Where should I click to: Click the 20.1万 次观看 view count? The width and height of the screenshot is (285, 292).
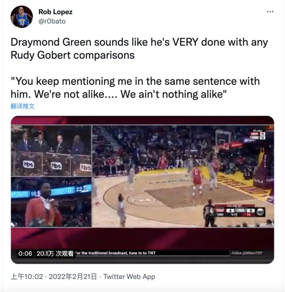click(55, 253)
